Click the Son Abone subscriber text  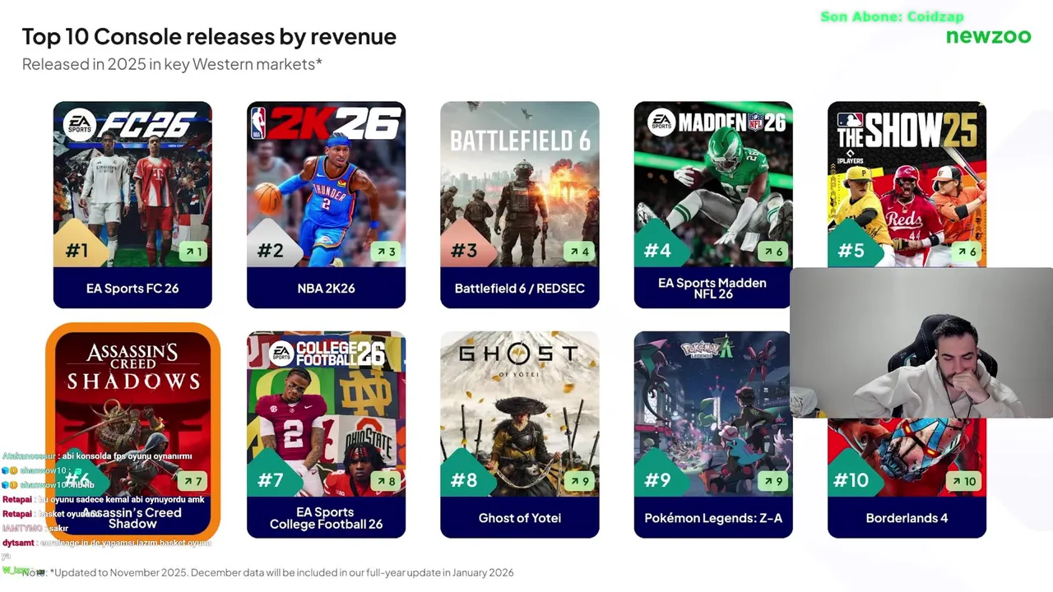892,16
